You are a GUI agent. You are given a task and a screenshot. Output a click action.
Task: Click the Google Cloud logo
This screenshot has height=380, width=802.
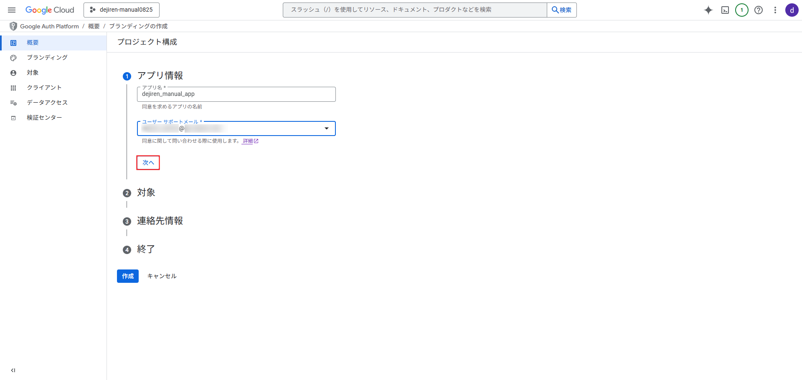click(50, 10)
